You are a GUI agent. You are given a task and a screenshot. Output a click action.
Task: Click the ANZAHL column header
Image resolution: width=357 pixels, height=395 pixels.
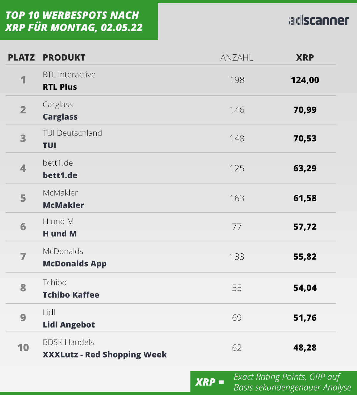coord(237,58)
